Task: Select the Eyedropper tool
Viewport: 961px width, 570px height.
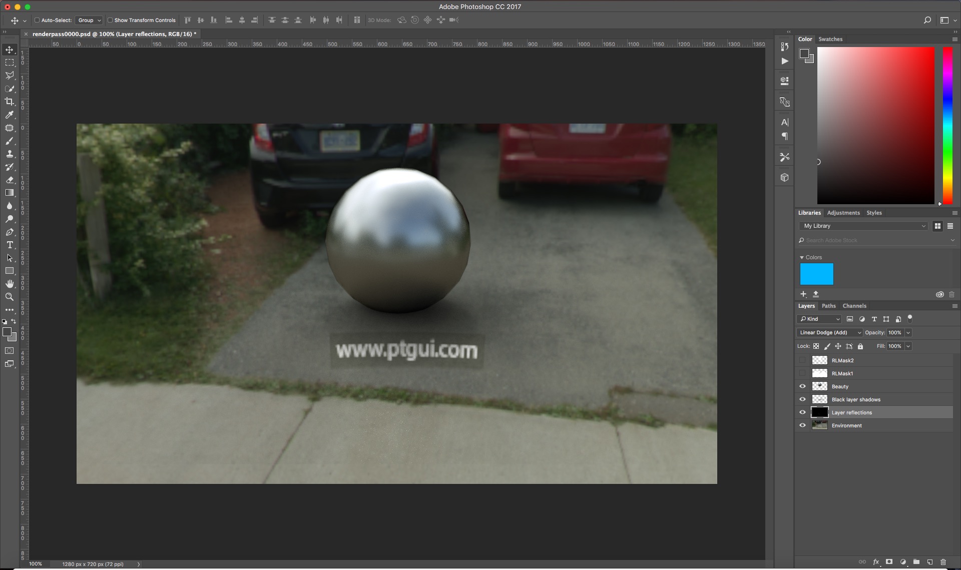Action: coord(10,115)
